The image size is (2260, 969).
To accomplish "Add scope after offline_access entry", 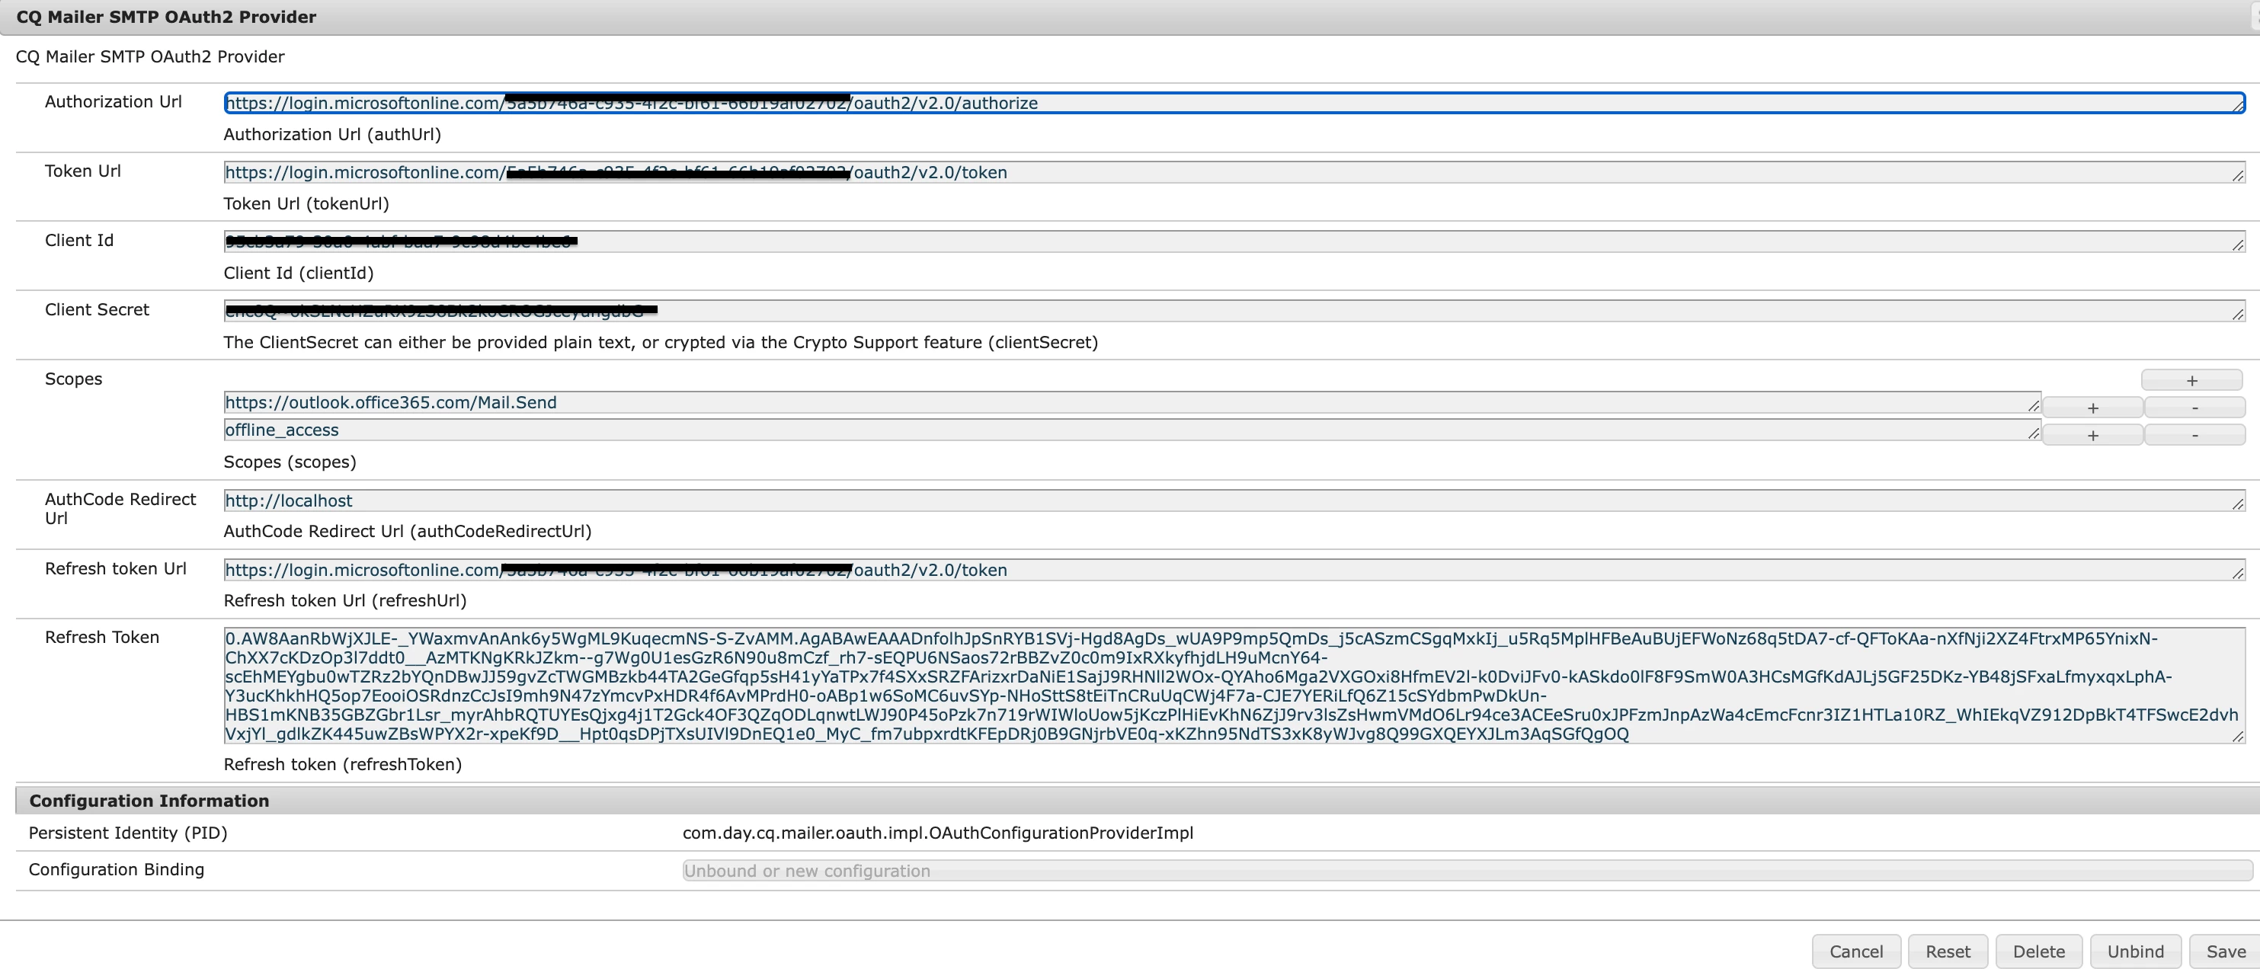I will 2092,435.
